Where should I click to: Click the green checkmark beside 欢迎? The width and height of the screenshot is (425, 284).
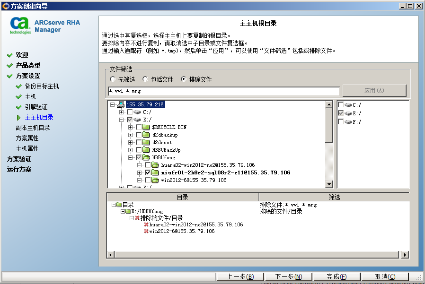10,55
